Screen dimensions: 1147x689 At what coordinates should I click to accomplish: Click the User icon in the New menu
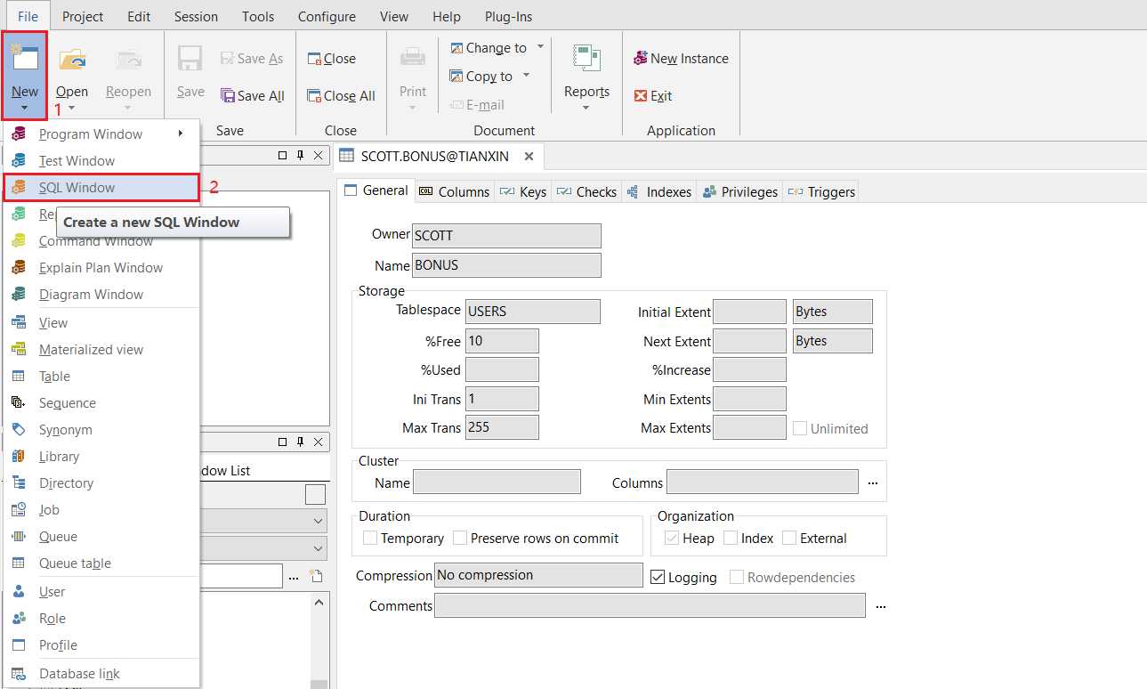point(19,592)
